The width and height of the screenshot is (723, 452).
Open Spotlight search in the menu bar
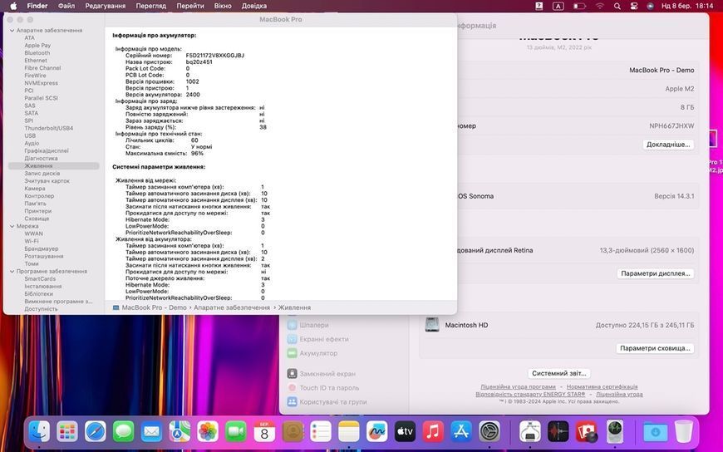click(617, 6)
